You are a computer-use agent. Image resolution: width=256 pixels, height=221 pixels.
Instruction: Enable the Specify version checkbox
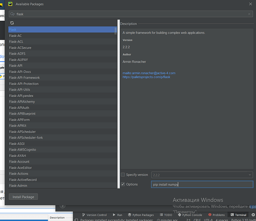123,175
